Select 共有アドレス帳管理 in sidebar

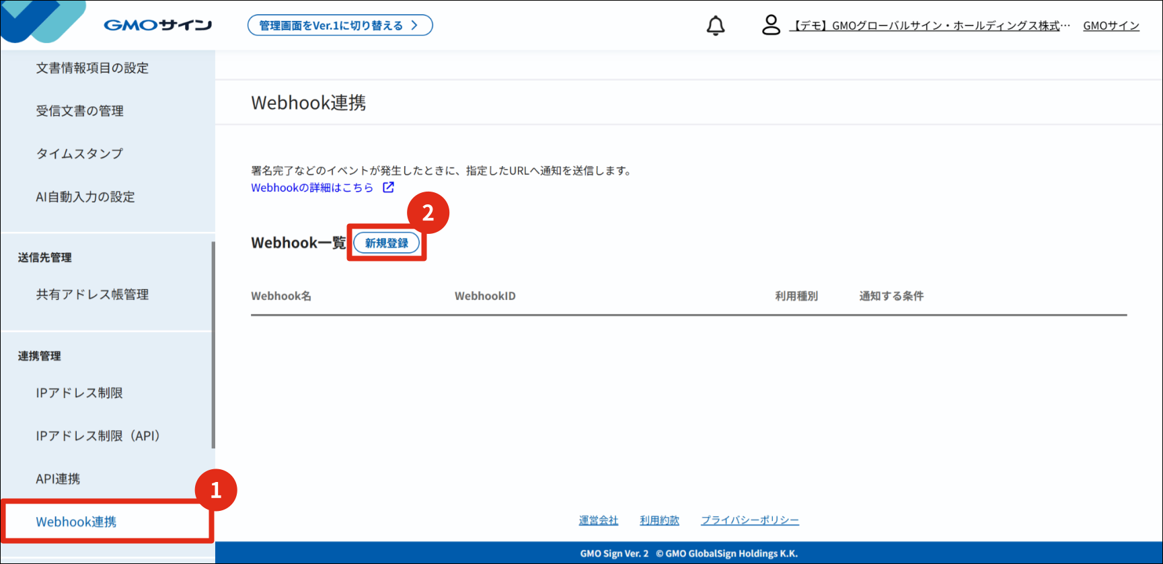[92, 294]
